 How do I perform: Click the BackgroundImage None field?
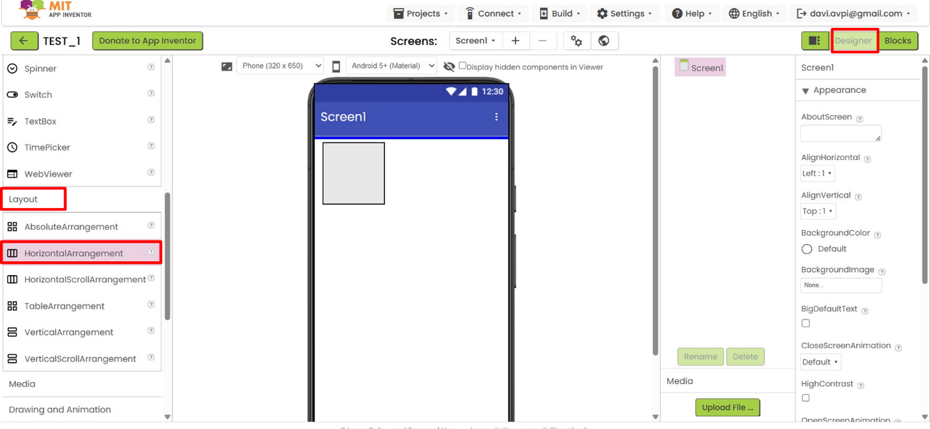coord(841,285)
